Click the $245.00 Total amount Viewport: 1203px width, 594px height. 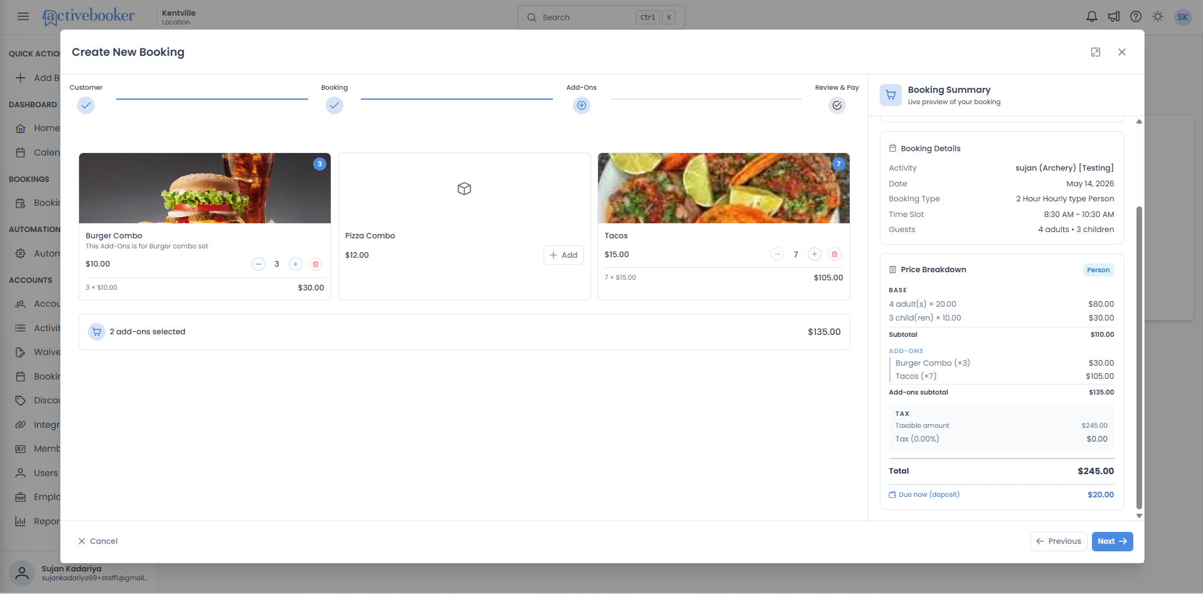pyautogui.click(x=1096, y=471)
